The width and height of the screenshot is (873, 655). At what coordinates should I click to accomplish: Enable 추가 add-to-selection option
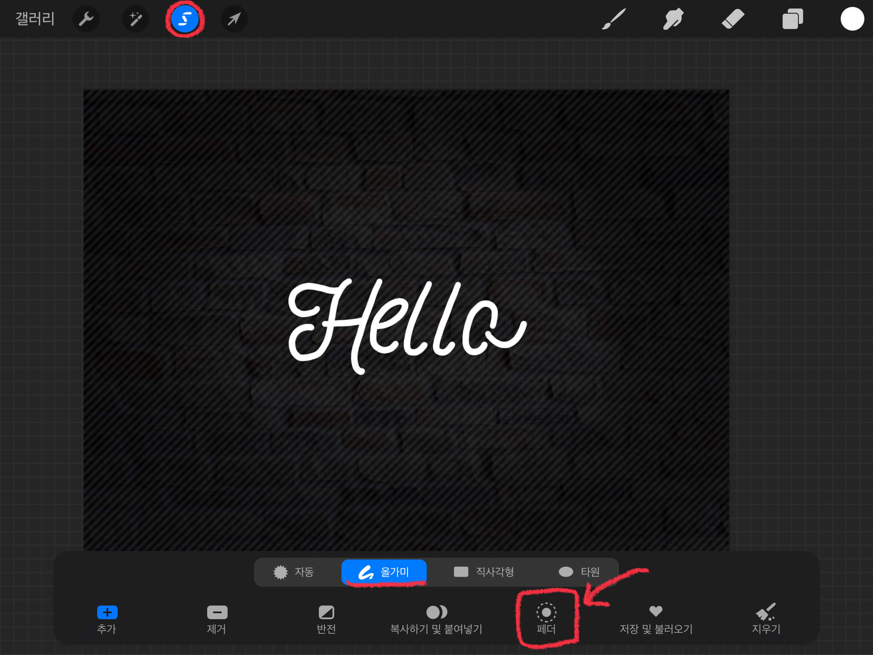107,618
